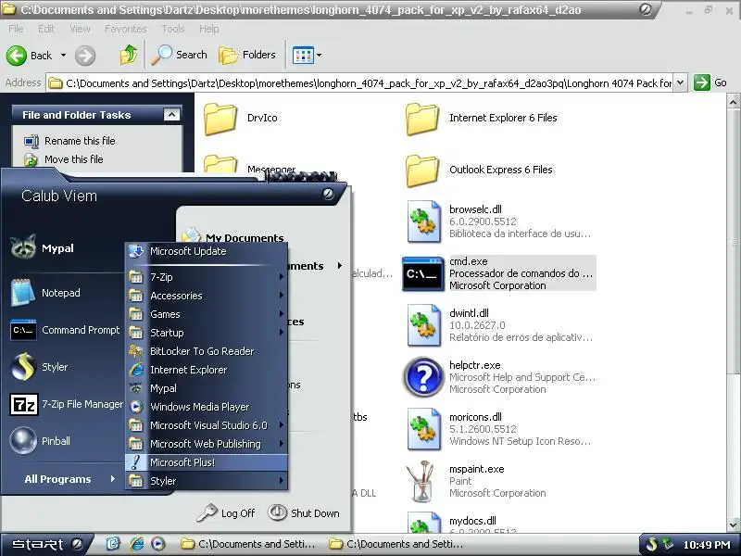
Task: Click the Styler tray icon
Action: [652, 545]
